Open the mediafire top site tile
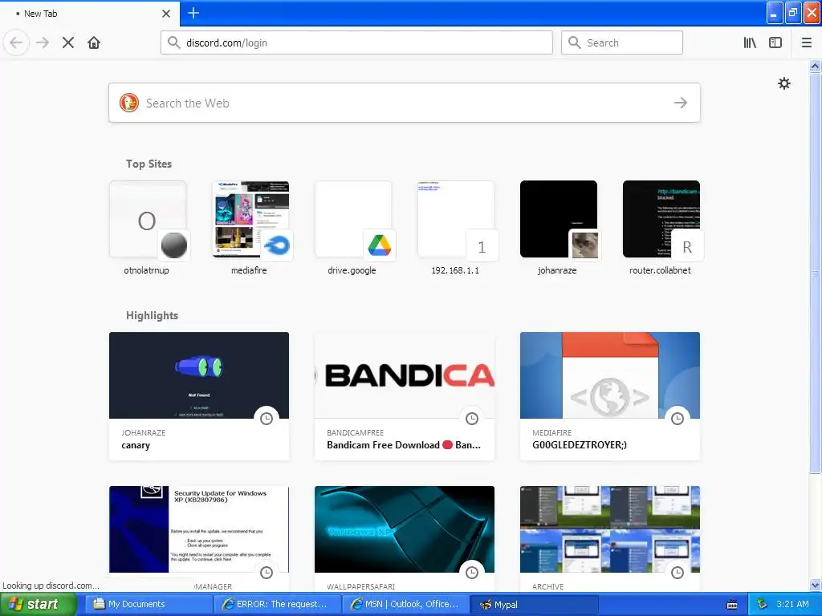This screenshot has width=822, height=616. [250, 228]
